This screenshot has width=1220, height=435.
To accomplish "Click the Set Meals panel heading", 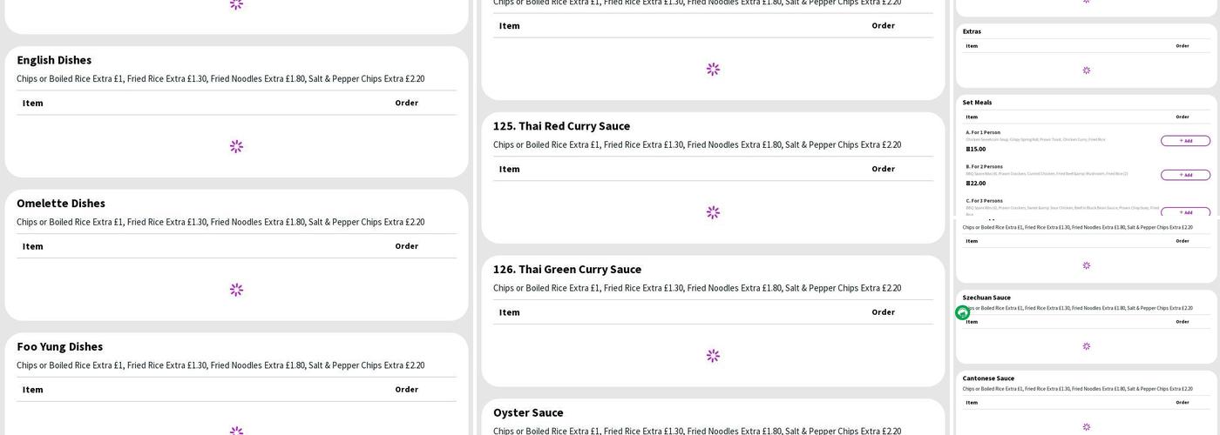I will [977, 103].
